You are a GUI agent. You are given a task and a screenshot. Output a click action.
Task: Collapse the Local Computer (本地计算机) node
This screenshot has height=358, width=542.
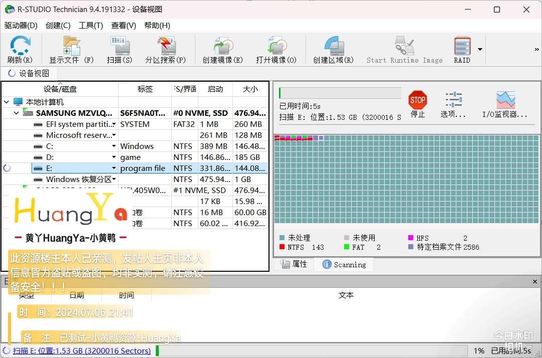click(6, 102)
